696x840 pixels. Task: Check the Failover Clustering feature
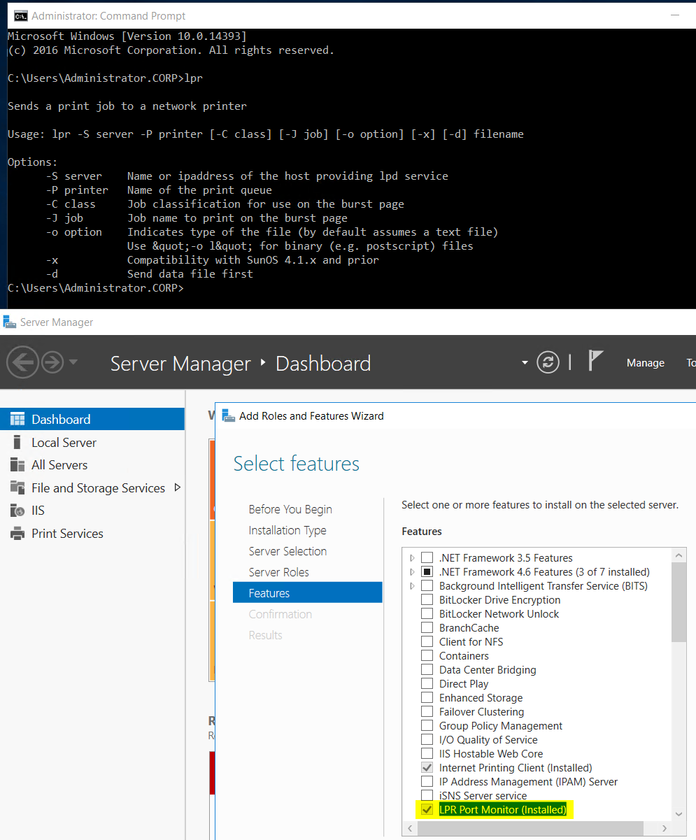(427, 712)
